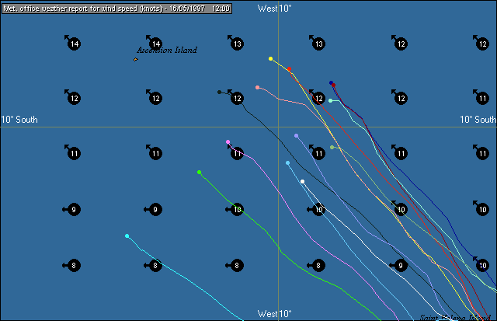Click the West 10° label at bottom edge
The height and width of the screenshot is (321, 497).
274,314
